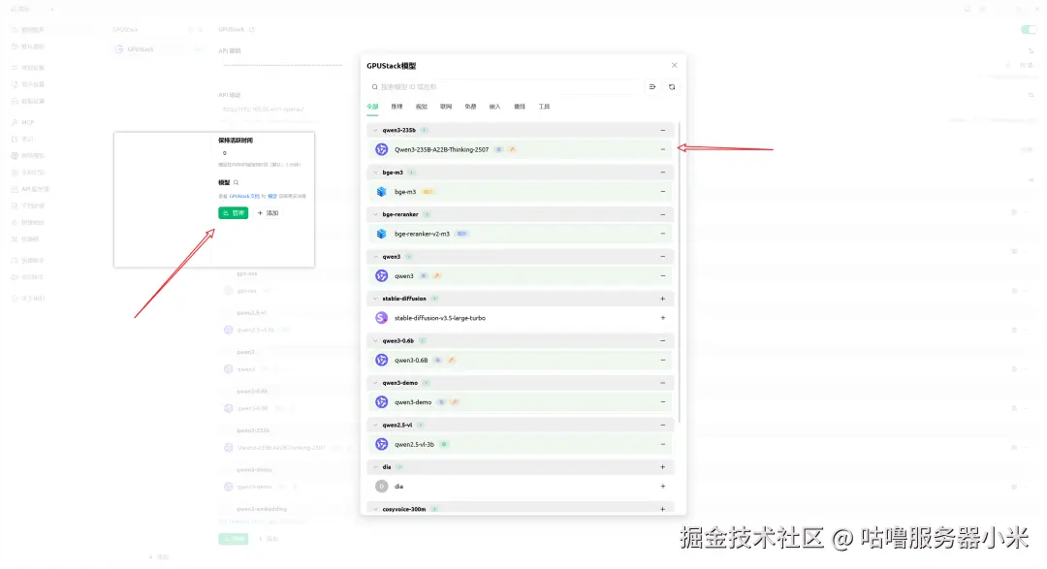The image size is (1047, 569).
Task: Collapse the qwen3 group chevron
Action: point(375,257)
